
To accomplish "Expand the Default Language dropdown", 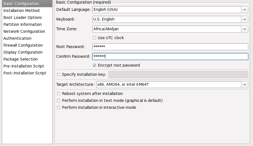I will point(244,9).
